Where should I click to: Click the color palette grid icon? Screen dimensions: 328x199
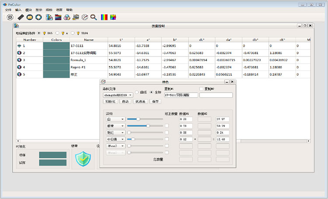pyautogui.click(x=58, y=17)
